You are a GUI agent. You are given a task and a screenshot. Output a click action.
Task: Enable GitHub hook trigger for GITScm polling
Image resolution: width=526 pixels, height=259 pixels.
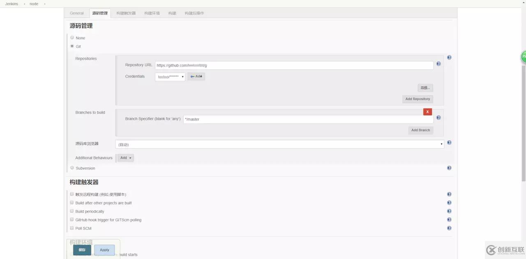tap(72, 220)
